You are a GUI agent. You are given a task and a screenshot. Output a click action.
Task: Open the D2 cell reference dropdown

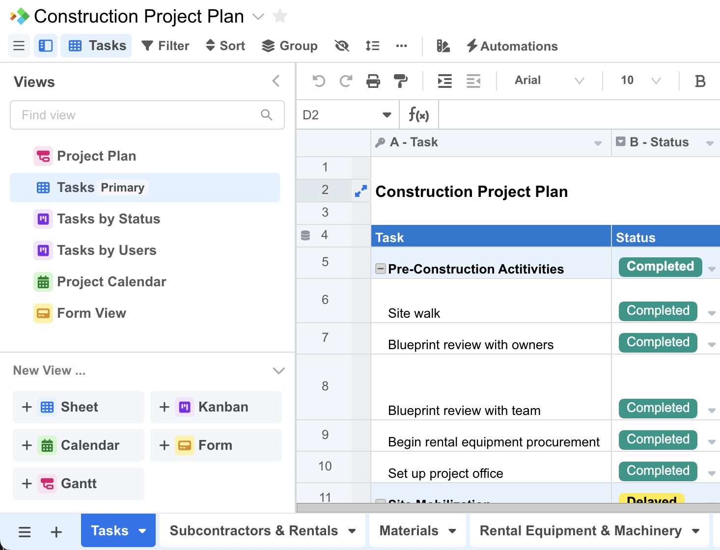(x=387, y=115)
